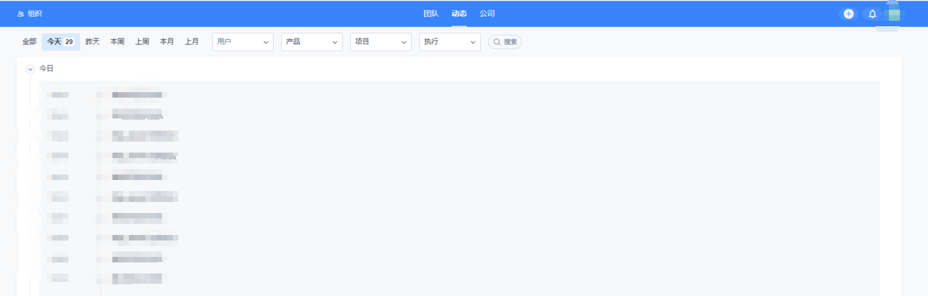Switch to the 团队 tab

click(x=431, y=13)
